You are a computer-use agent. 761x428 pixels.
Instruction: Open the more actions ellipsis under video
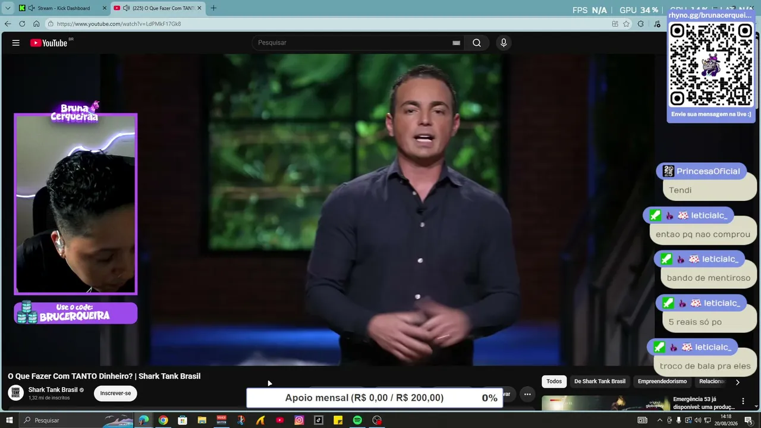pyautogui.click(x=527, y=394)
